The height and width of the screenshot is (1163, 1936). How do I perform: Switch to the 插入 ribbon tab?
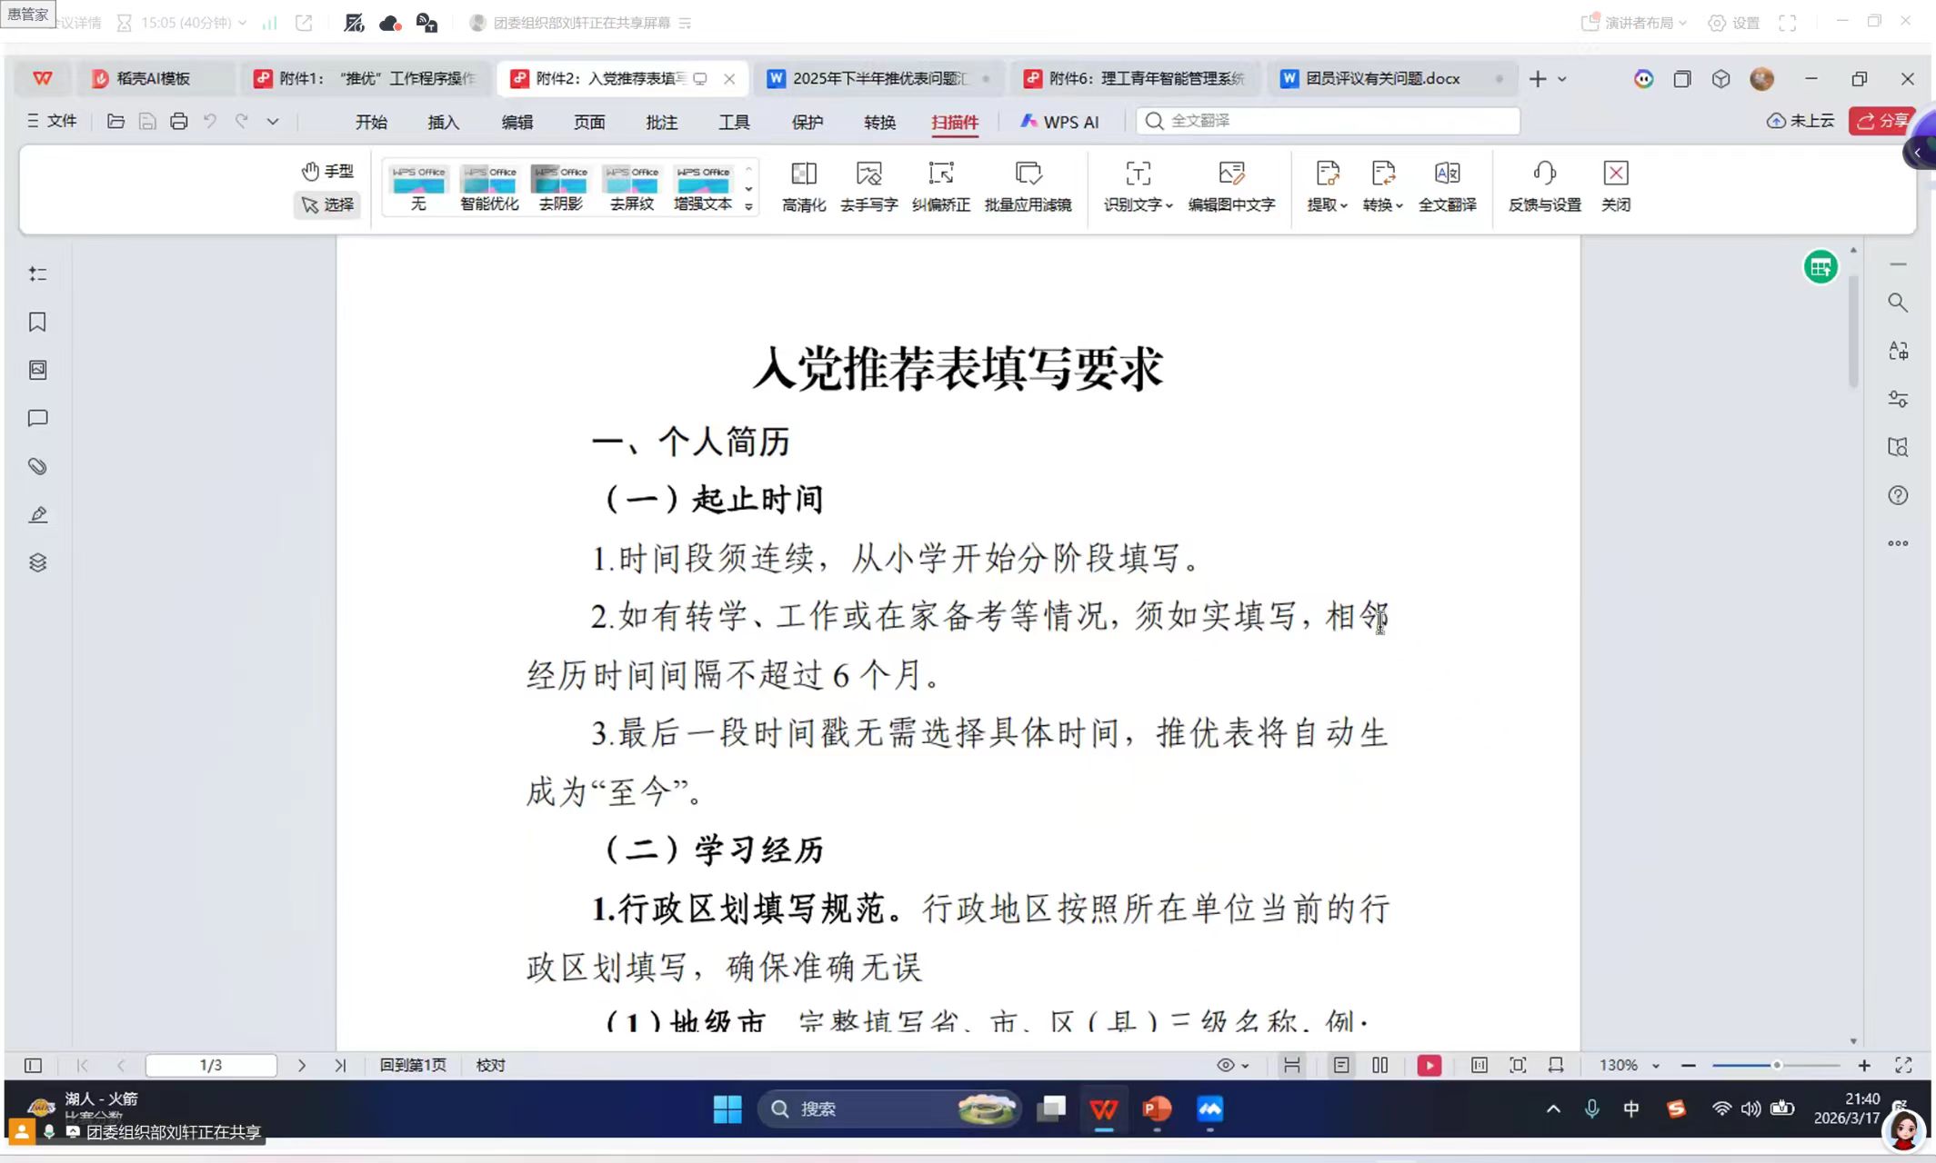pyautogui.click(x=443, y=122)
